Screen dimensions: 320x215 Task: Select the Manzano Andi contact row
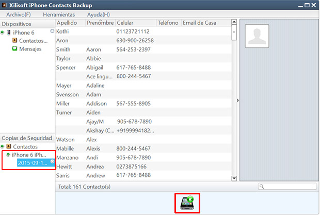click(143, 158)
